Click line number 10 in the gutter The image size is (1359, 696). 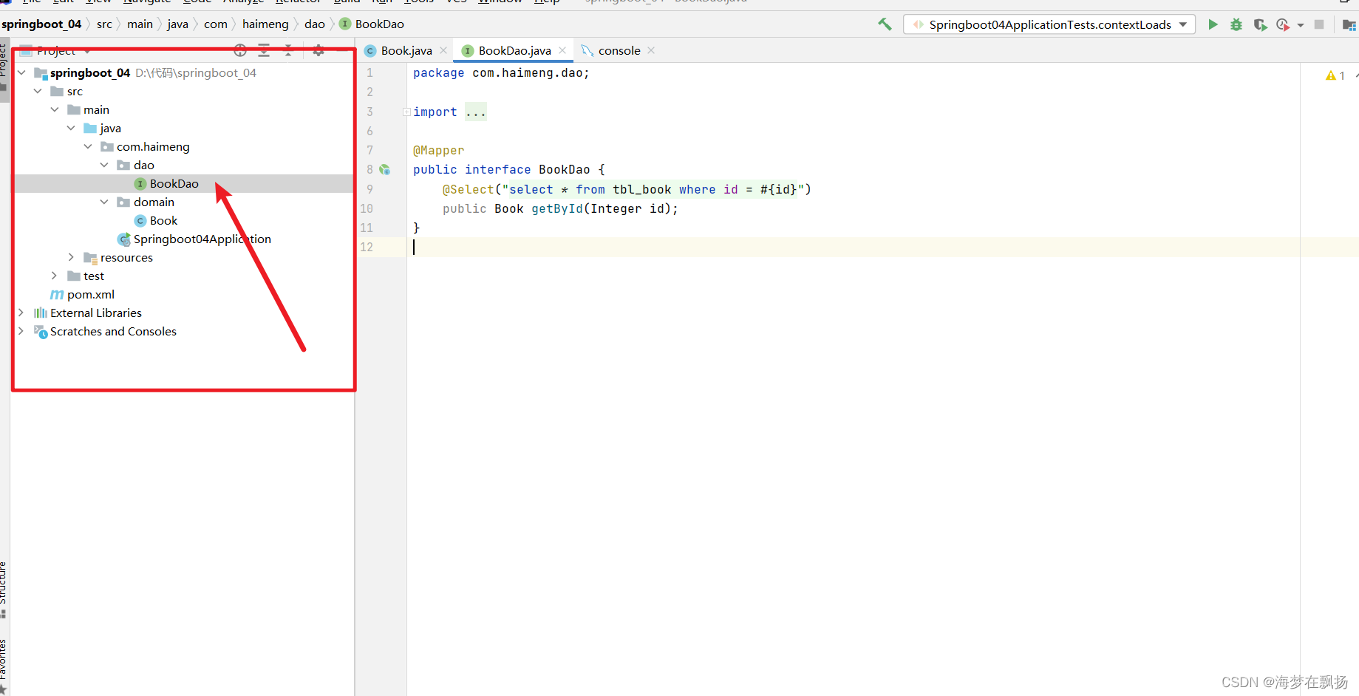click(x=367, y=208)
